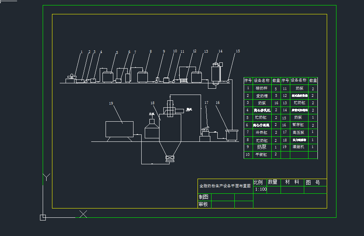Click the scale value 1:100
Viewport: 364px width, 236px height.
(261, 189)
